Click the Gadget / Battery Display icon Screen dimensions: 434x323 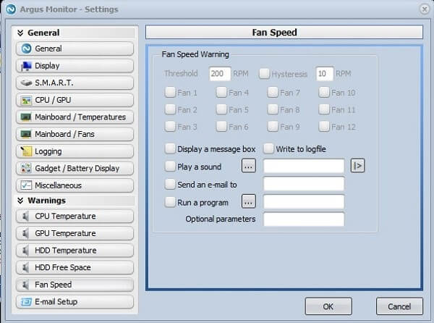[26, 168]
